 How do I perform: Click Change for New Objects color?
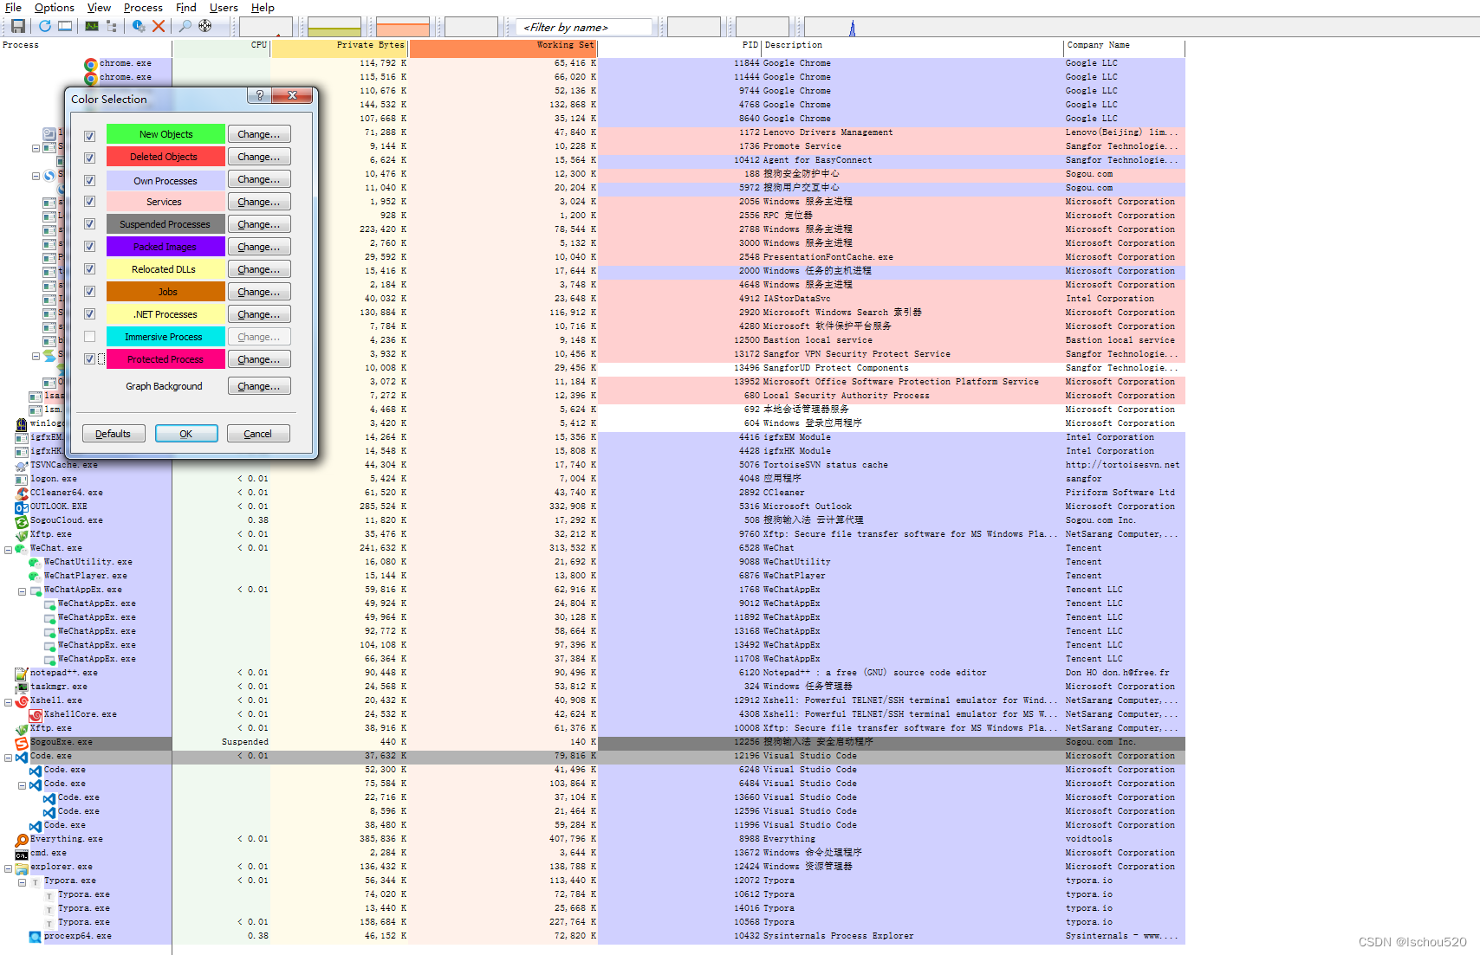click(x=259, y=134)
